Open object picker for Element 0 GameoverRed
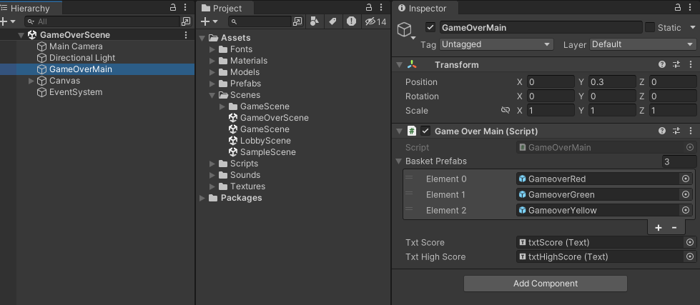This screenshot has width=700, height=305. [686, 179]
